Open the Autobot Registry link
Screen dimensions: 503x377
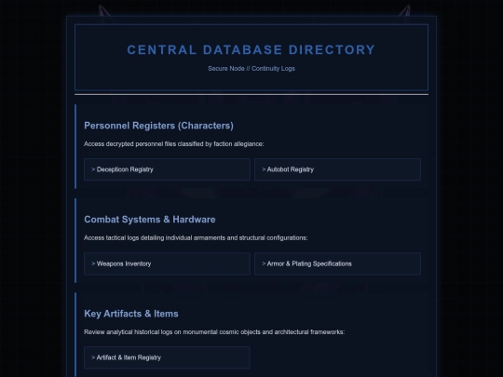pyautogui.click(x=337, y=169)
